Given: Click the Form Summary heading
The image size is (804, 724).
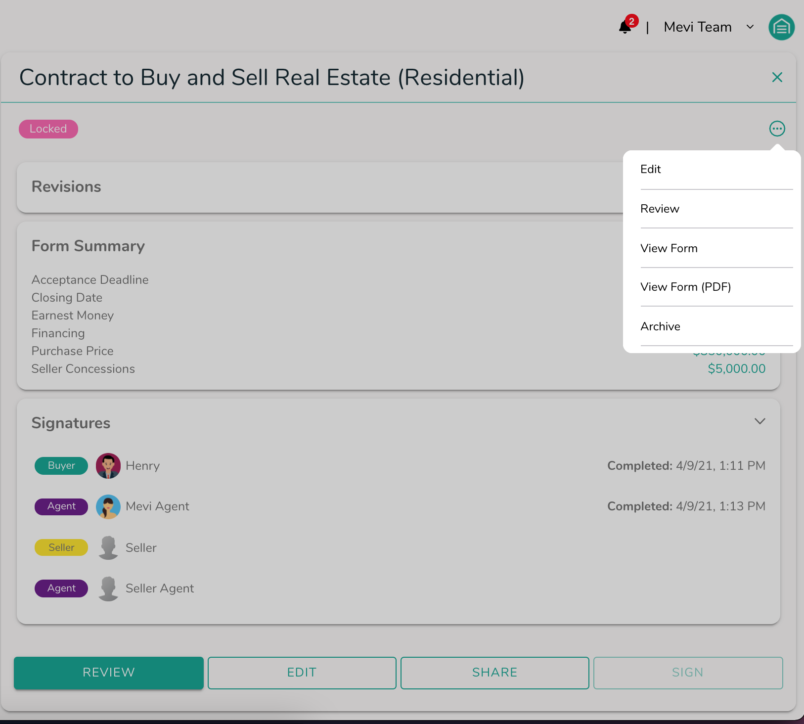Looking at the screenshot, I should coord(88,246).
